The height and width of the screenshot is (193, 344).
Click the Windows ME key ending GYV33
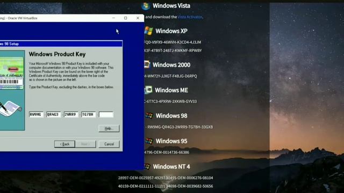point(170,101)
